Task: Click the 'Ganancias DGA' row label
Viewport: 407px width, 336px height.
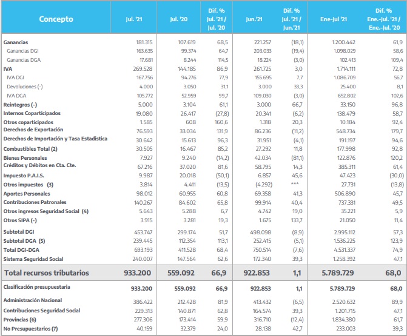Action: click(x=24, y=60)
